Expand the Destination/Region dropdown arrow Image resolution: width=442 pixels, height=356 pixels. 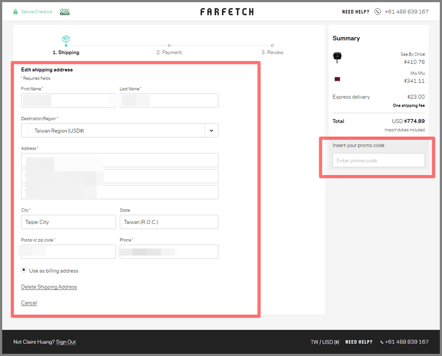(211, 130)
